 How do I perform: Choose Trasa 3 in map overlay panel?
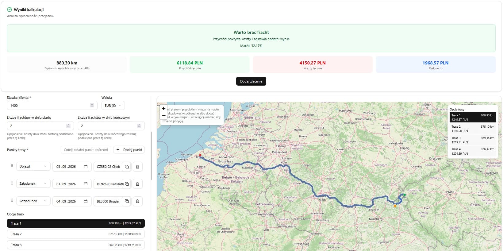[473, 140]
